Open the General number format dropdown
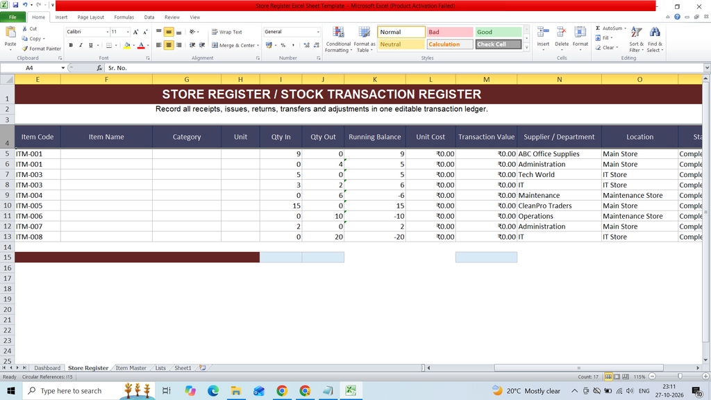The image size is (711, 400). pos(318,32)
